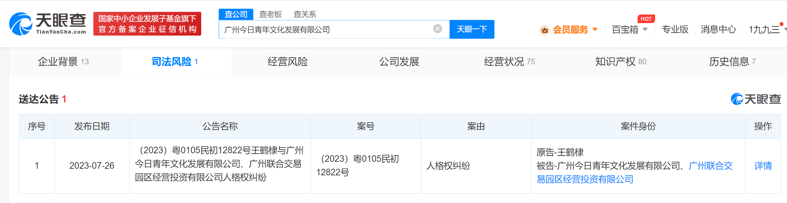
Task: Click the HOT badge above 百宝箱
Action: (x=646, y=19)
